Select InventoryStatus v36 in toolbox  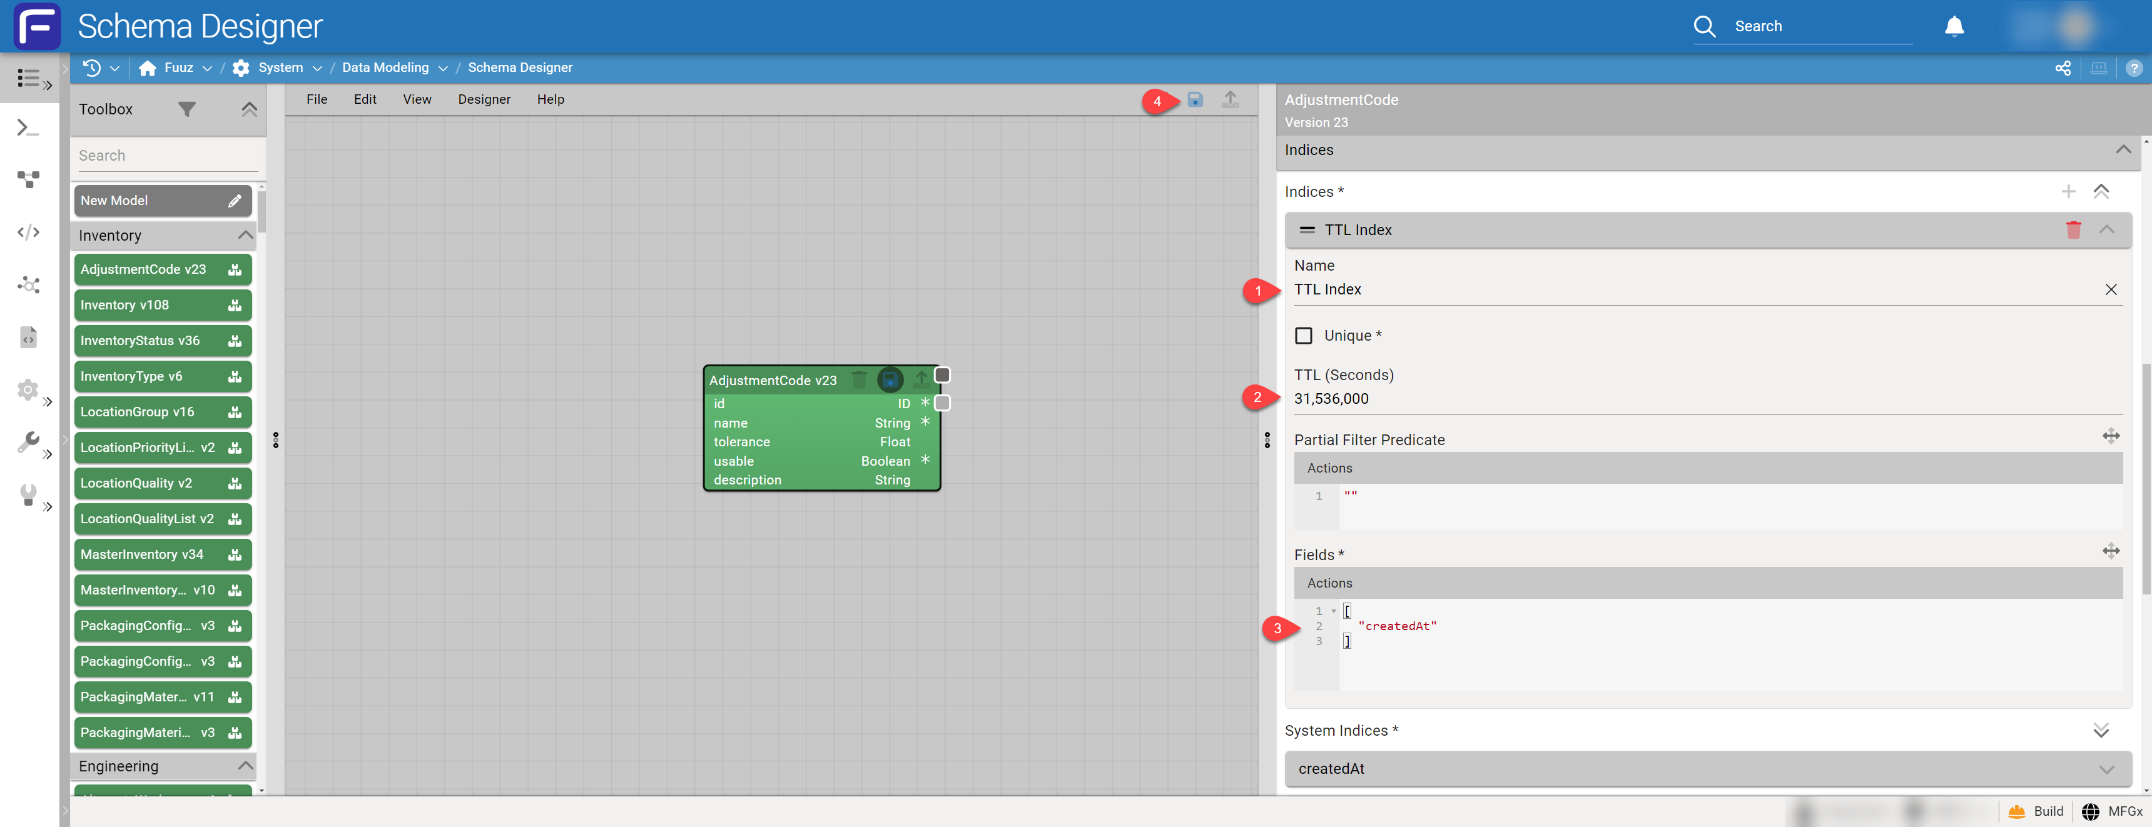(163, 341)
